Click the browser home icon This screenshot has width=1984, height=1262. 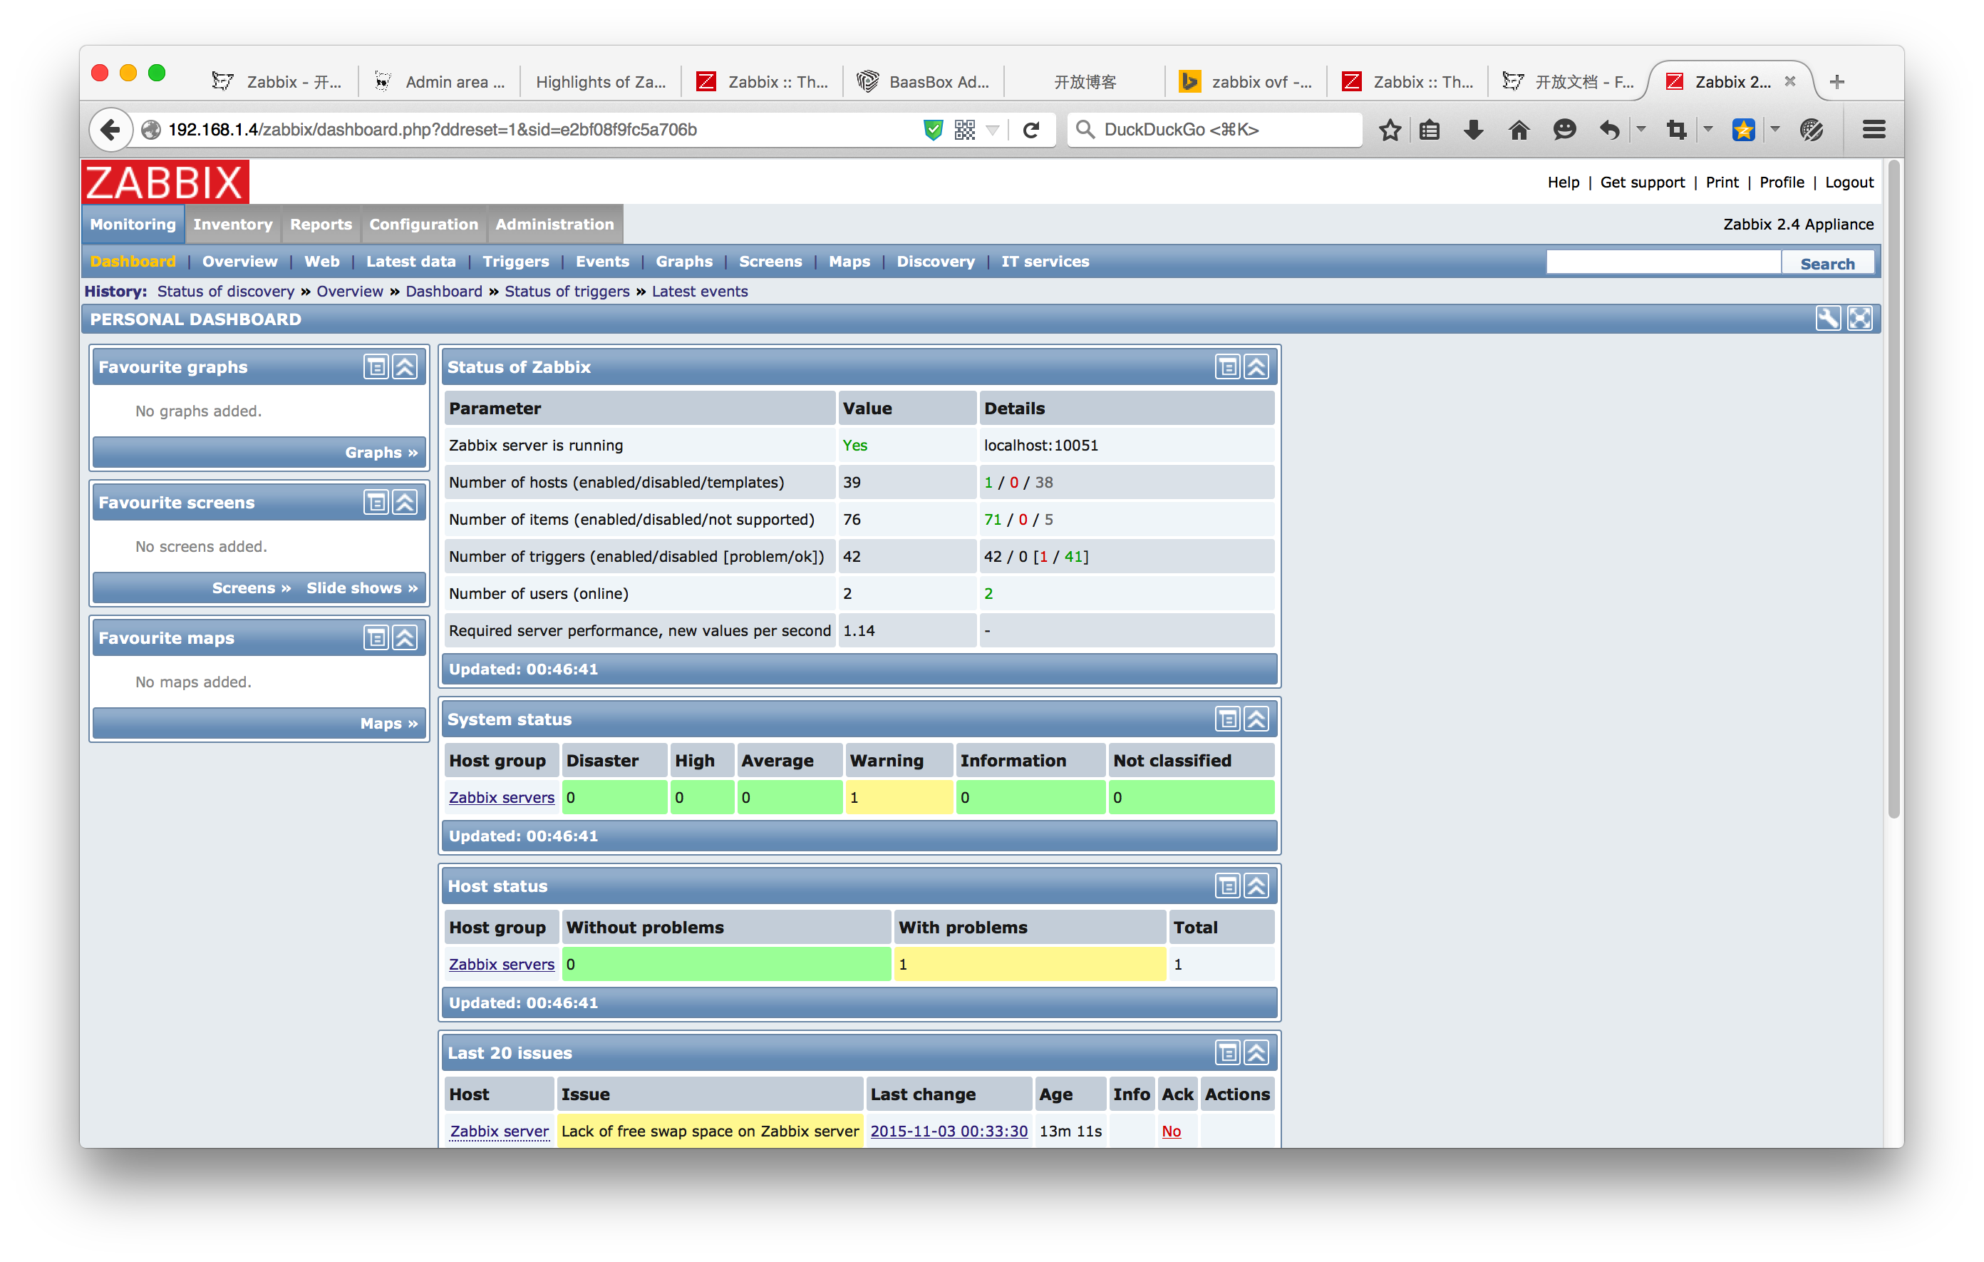1519,130
